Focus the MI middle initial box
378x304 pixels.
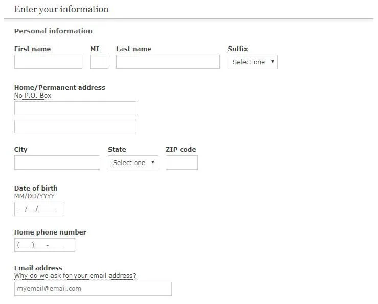coord(99,62)
